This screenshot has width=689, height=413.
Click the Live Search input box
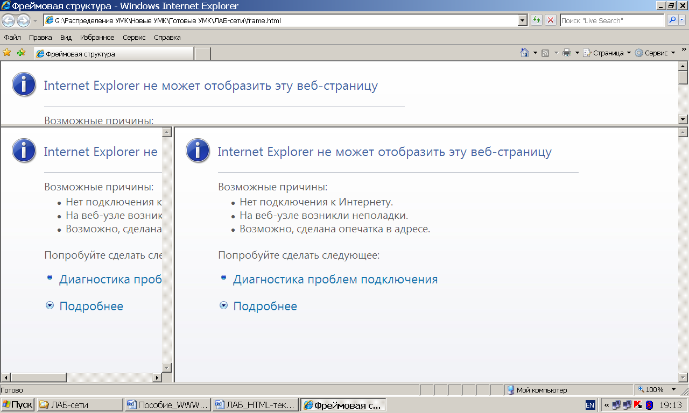pos(612,20)
